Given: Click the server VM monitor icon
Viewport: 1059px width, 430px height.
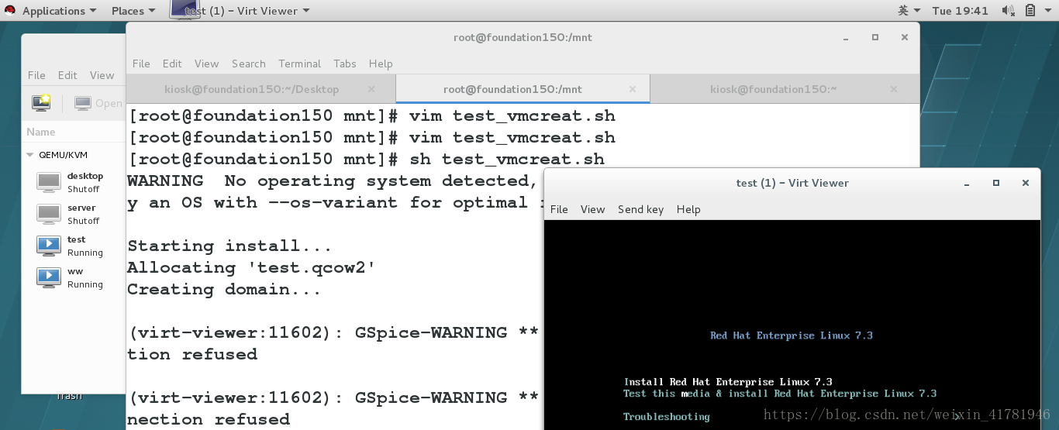Looking at the screenshot, I should 49,214.
